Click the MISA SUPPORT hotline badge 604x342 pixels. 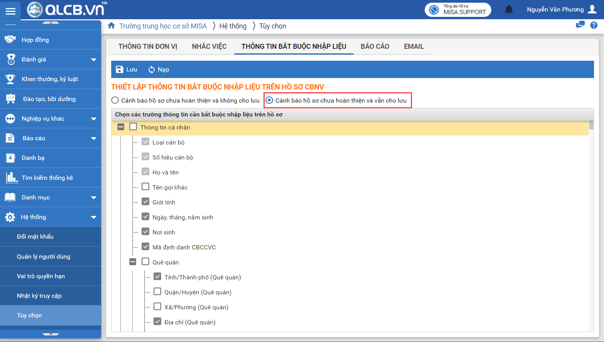(458, 10)
